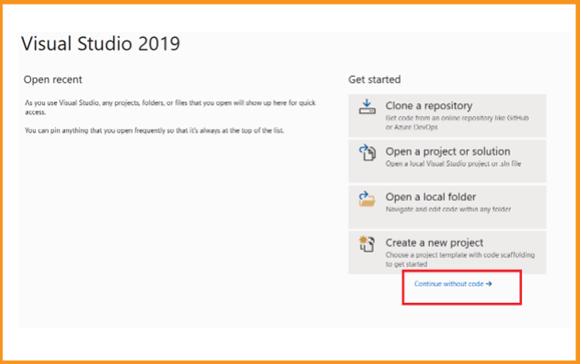Click the Open a local folder icon
This screenshot has height=364, width=580.
[367, 199]
